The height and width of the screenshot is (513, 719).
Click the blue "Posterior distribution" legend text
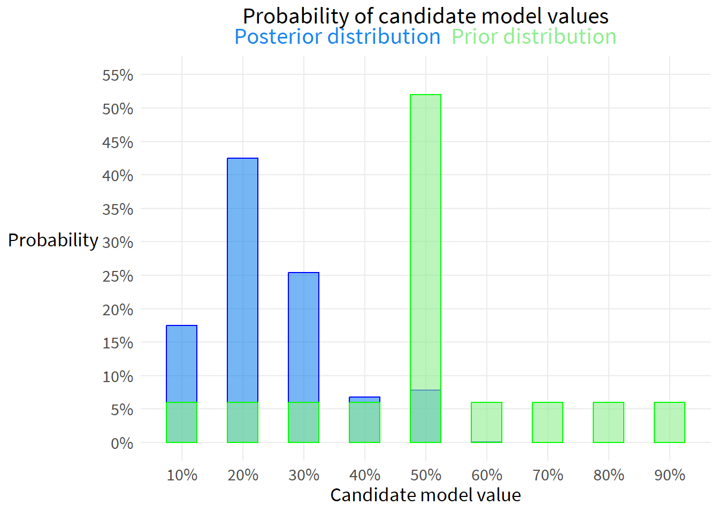pyautogui.click(x=337, y=37)
